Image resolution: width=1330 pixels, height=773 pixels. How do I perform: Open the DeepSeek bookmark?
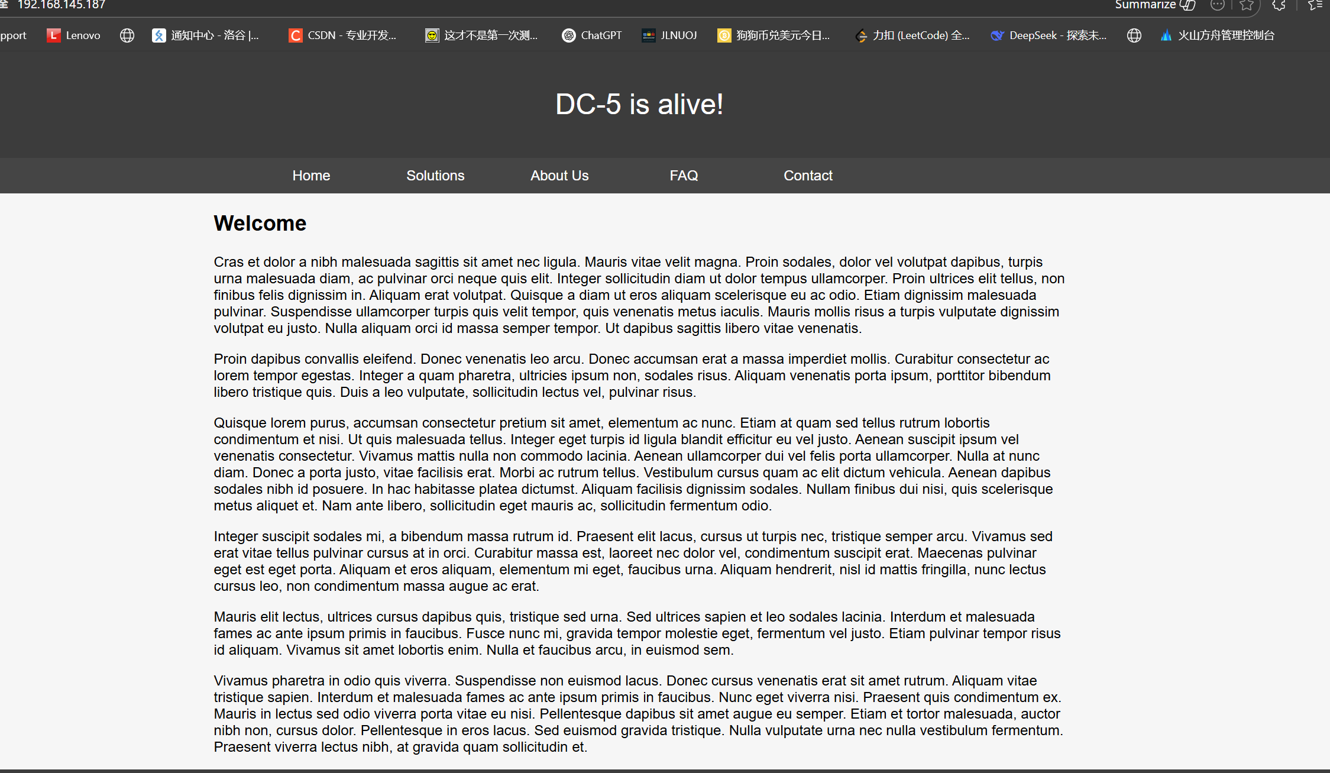click(1049, 35)
